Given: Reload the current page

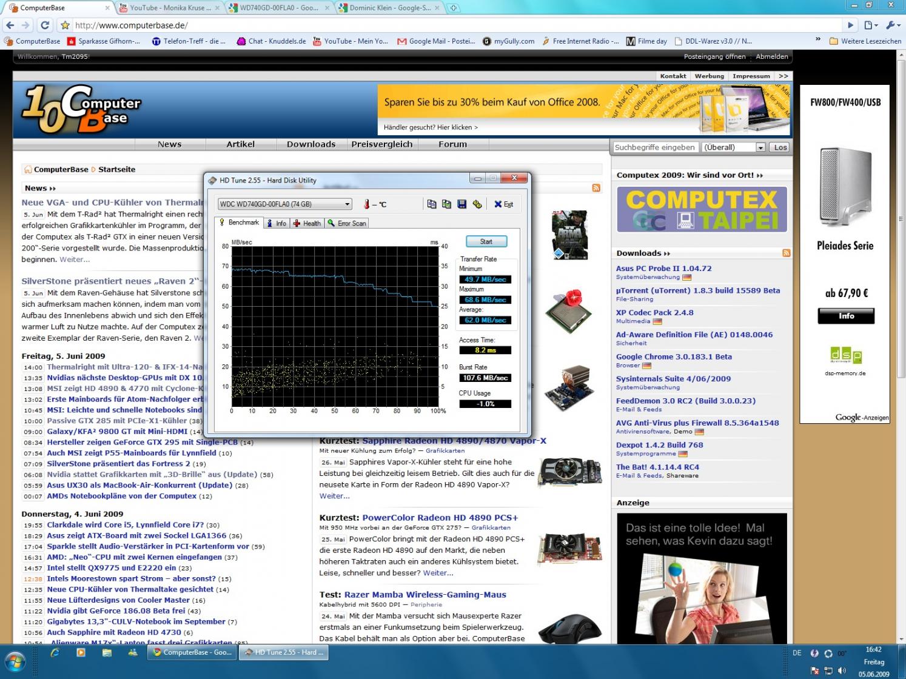Looking at the screenshot, I should (45, 25).
